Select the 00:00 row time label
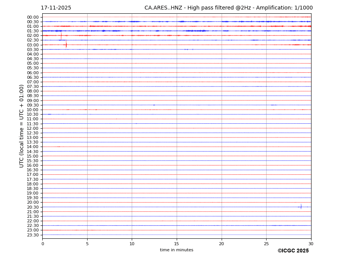This screenshot has width=353, height=265. [x=33, y=17]
